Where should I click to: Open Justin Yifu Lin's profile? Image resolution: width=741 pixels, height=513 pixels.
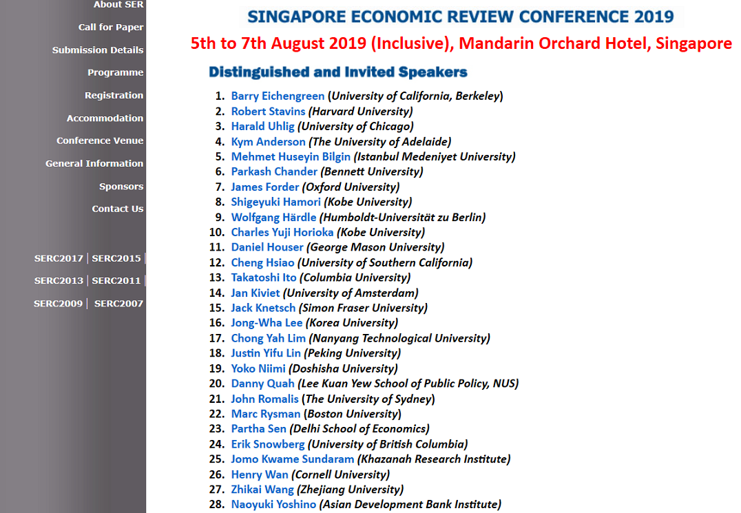(x=264, y=353)
